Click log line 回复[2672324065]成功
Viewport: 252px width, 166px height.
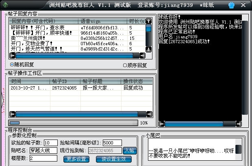click(184, 41)
